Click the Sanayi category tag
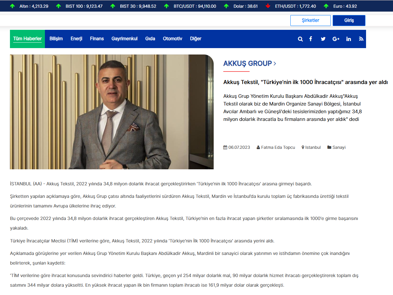This screenshot has width=393, height=295. [339, 147]
